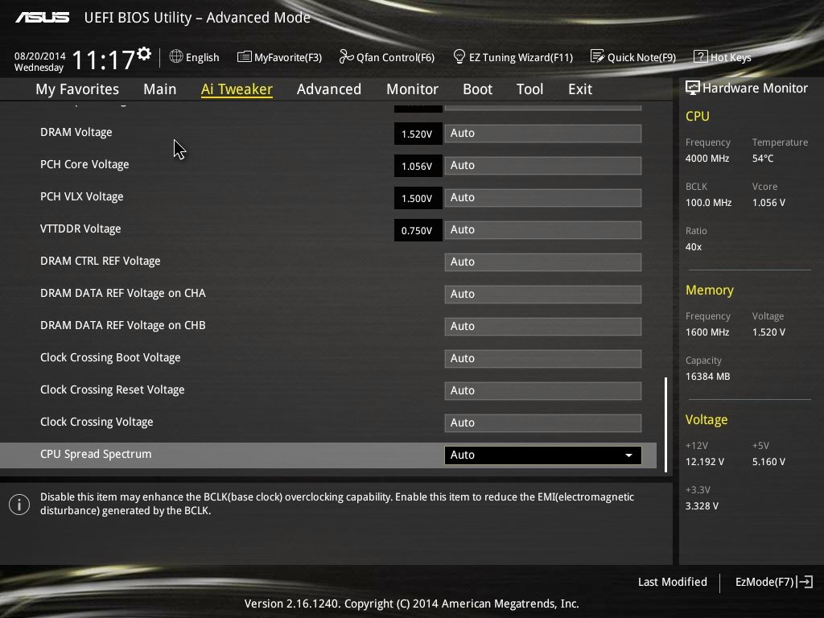Image resolution: width=824 pixels, height=618 pixels.
Task: Select the DRAM Voltage label
Action: point(76,132)
